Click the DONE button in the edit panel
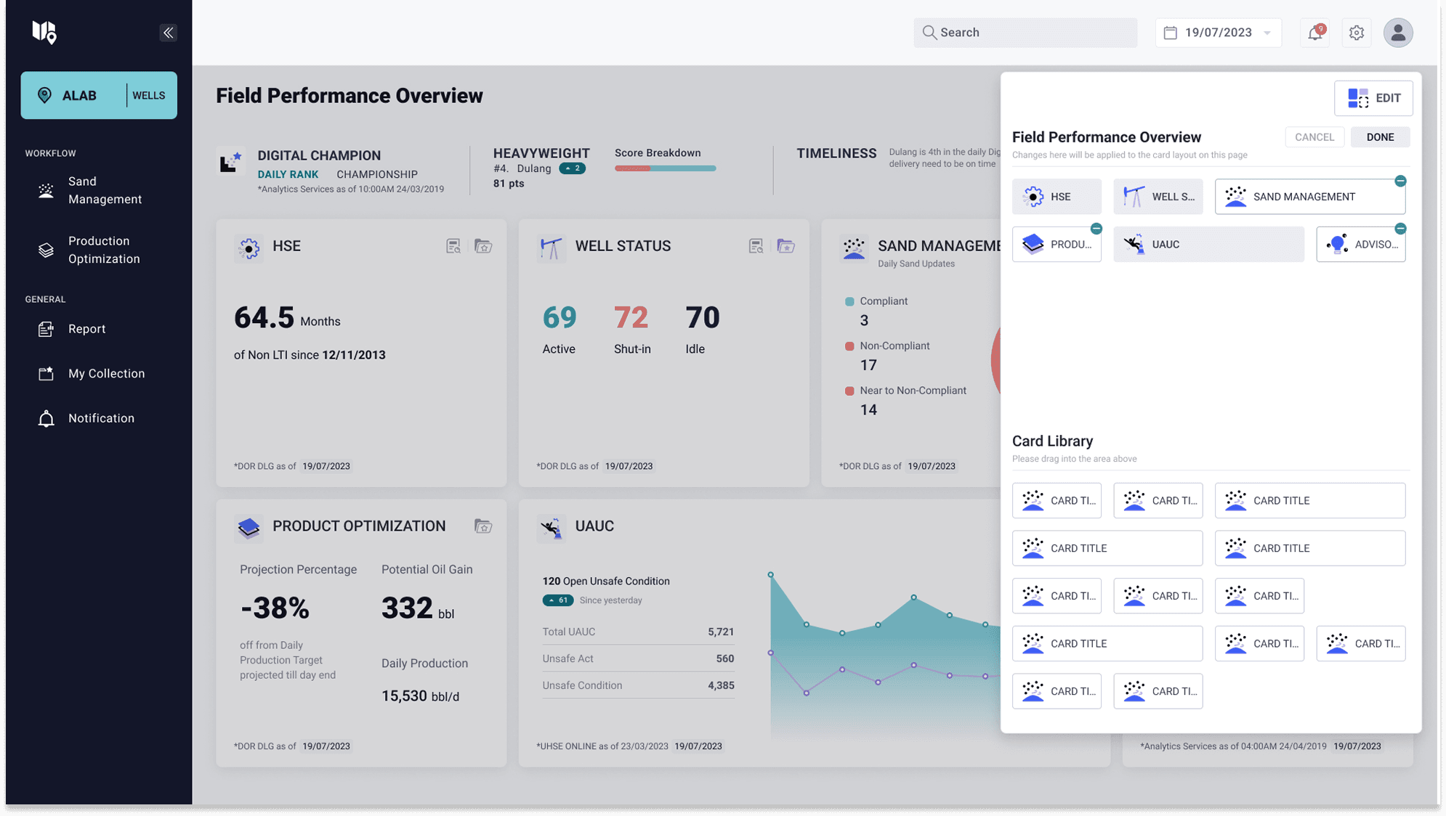The height and width of the screenshot is (816, 1446). 1379,136
